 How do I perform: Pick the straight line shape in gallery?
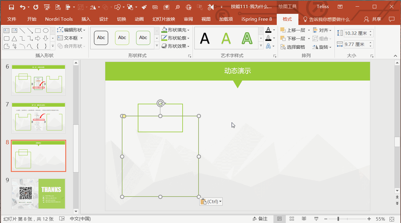[x=22, y=30]
